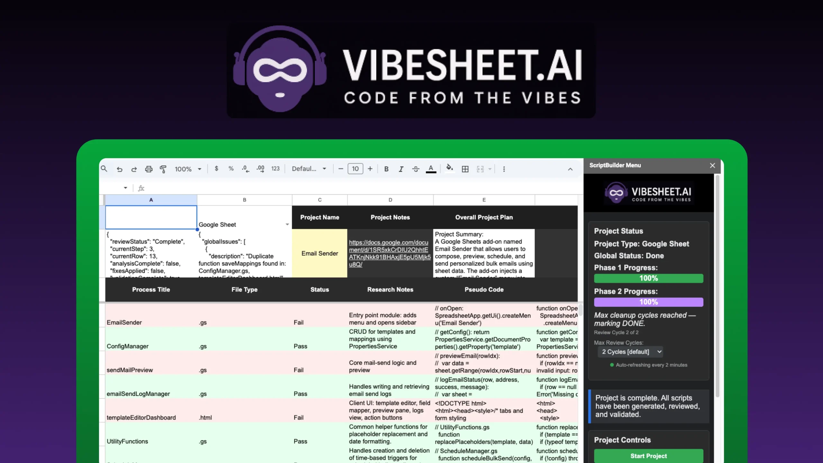This screenshot has width=823, height=463.
Task: Click the green Start Project button
Action: pos(648,456)
